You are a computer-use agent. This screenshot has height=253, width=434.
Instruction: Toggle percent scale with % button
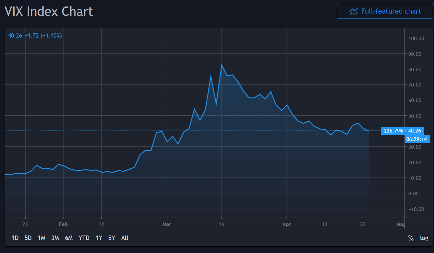coord(411,238)
